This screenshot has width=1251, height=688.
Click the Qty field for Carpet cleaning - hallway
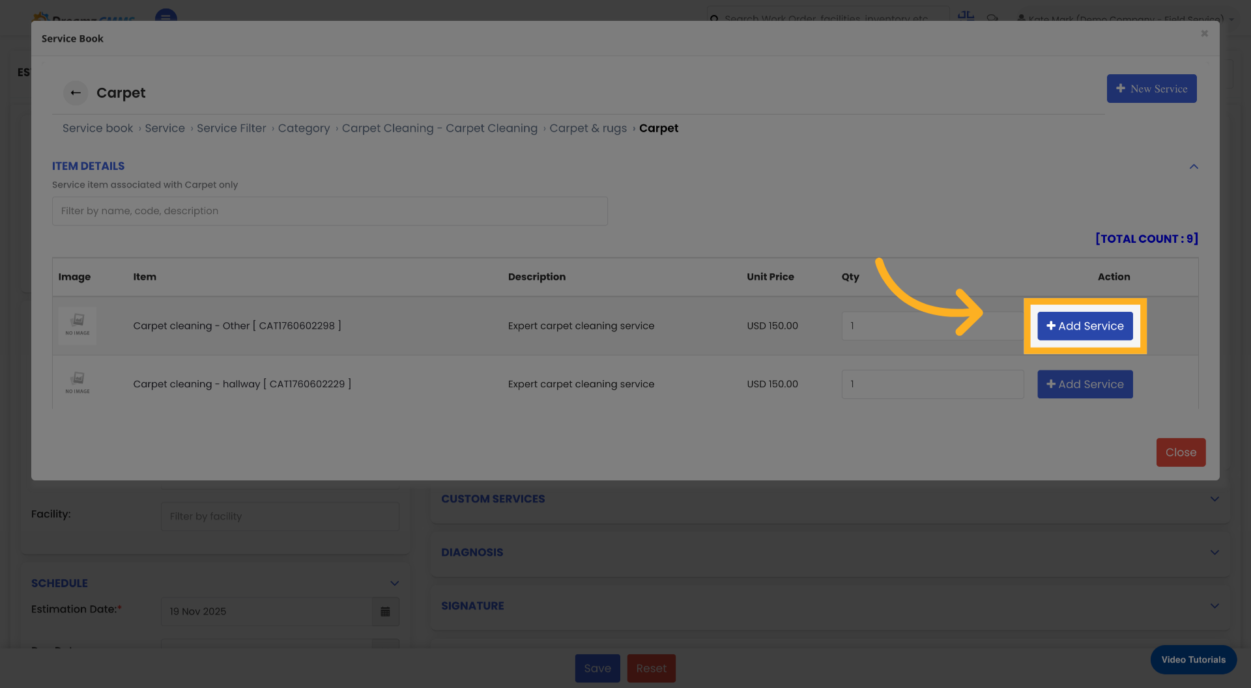(x=932, y=384)
